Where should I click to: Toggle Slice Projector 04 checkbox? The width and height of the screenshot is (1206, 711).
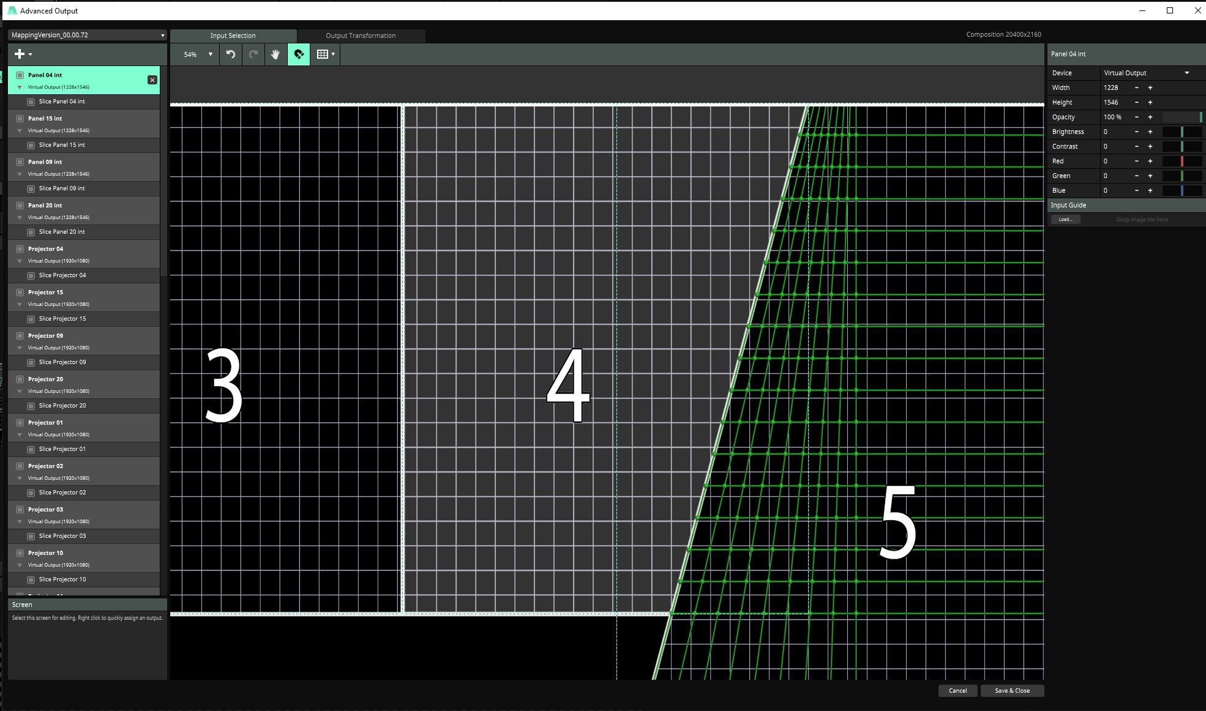[31, 275]
